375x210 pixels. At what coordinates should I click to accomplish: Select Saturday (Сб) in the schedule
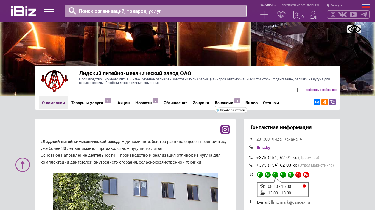point(298,175)
